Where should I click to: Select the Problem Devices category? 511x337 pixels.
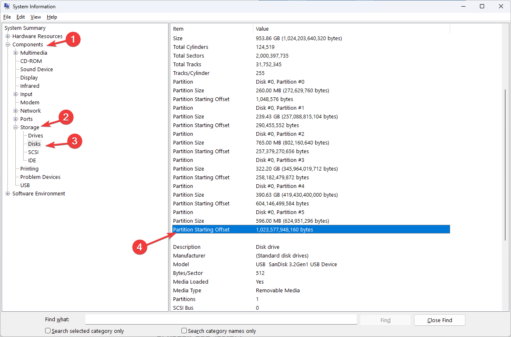coord(40,177)
